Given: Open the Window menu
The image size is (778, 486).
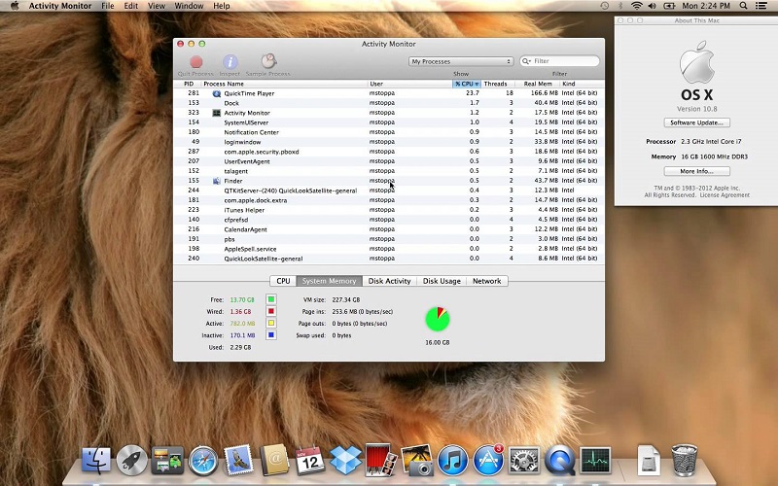Looking at the screenshot, I should coord(189,6).
